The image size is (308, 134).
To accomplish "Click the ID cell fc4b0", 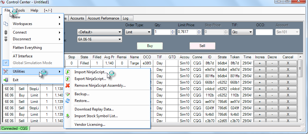I will [x=210, y=114].
